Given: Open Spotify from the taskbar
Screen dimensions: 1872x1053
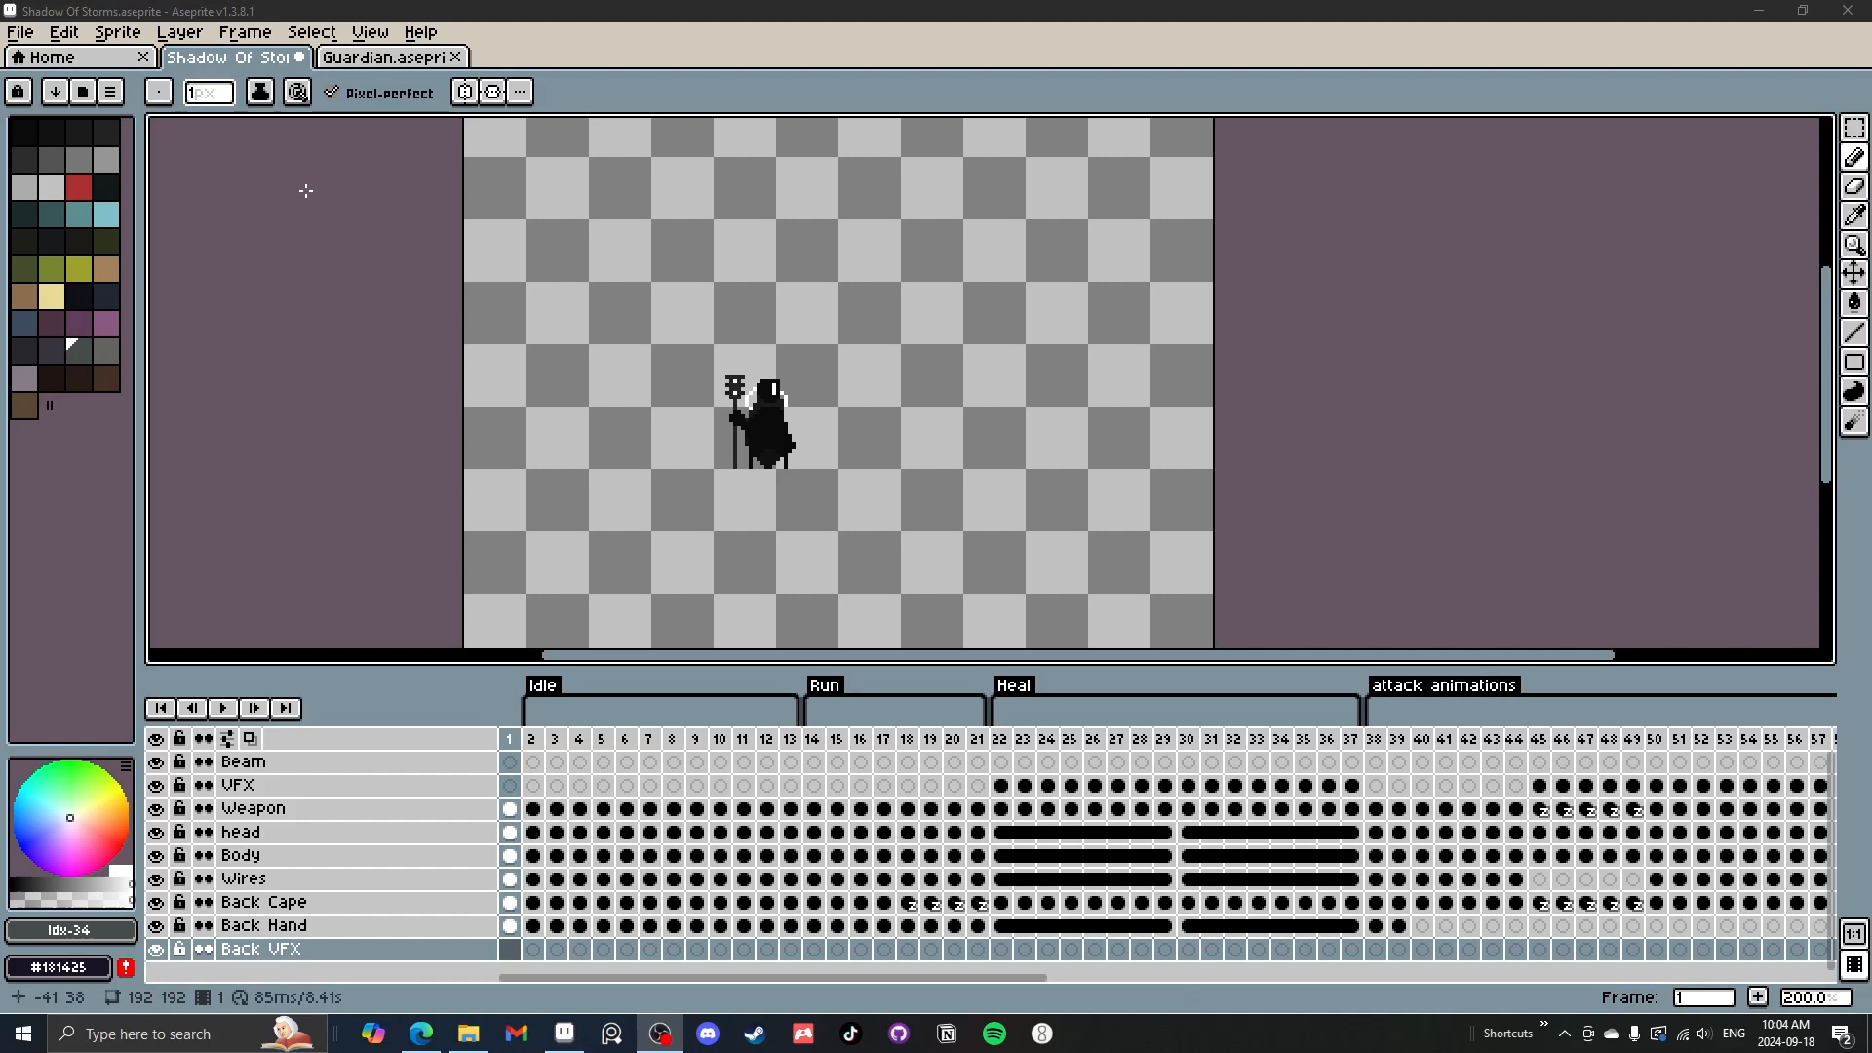Looking at the screenshot, I should click(x=994, y=1033).
